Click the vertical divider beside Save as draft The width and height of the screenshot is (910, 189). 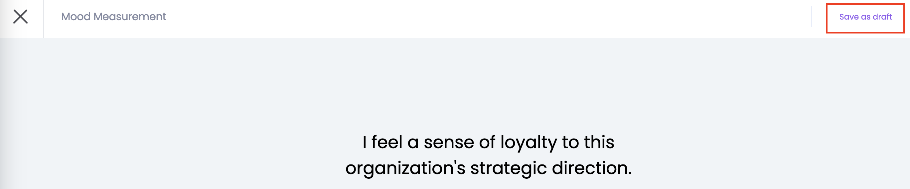tap(811, 17)
